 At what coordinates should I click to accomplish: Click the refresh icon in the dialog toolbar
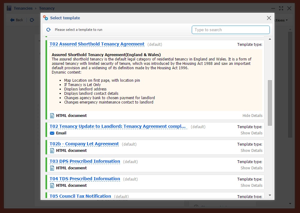[48, 30]
